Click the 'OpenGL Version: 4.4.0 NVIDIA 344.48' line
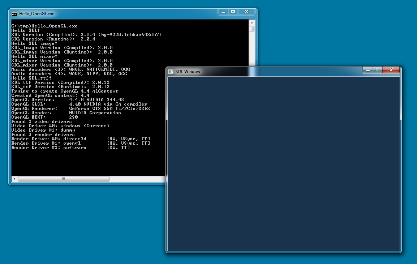The height and width of the screenshot is (264, 417). pos(68,100)
